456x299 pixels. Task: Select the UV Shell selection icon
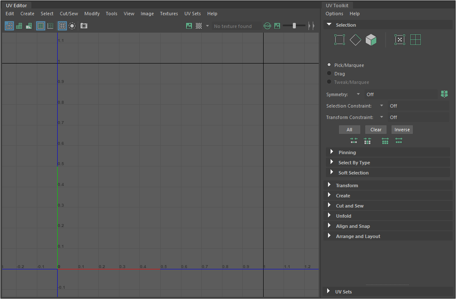pos(415,40)
